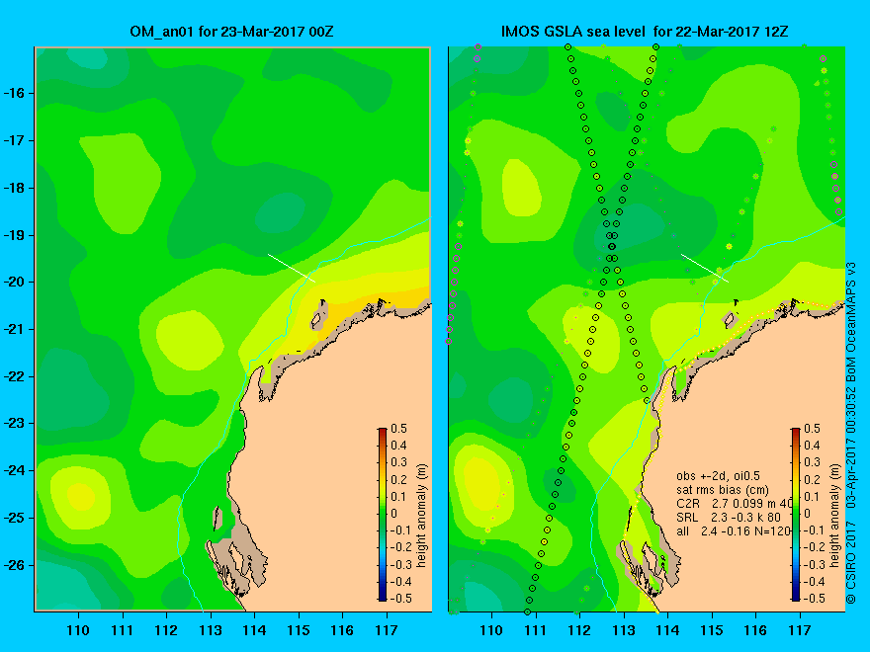Click longitude 114 under the OM_an01 map
Screen dimensions: 870x652
[254, 630]
